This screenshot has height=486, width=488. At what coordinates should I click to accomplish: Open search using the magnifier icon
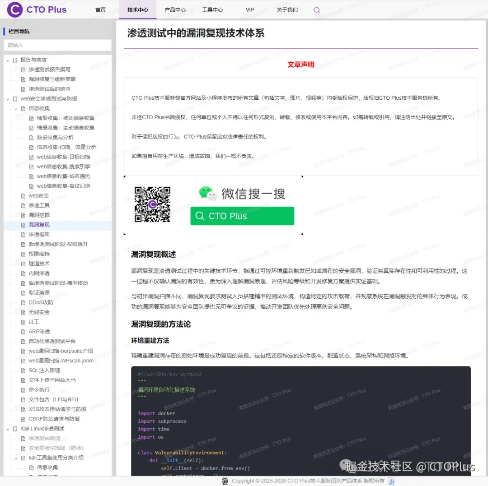click(x=316, y=9)
